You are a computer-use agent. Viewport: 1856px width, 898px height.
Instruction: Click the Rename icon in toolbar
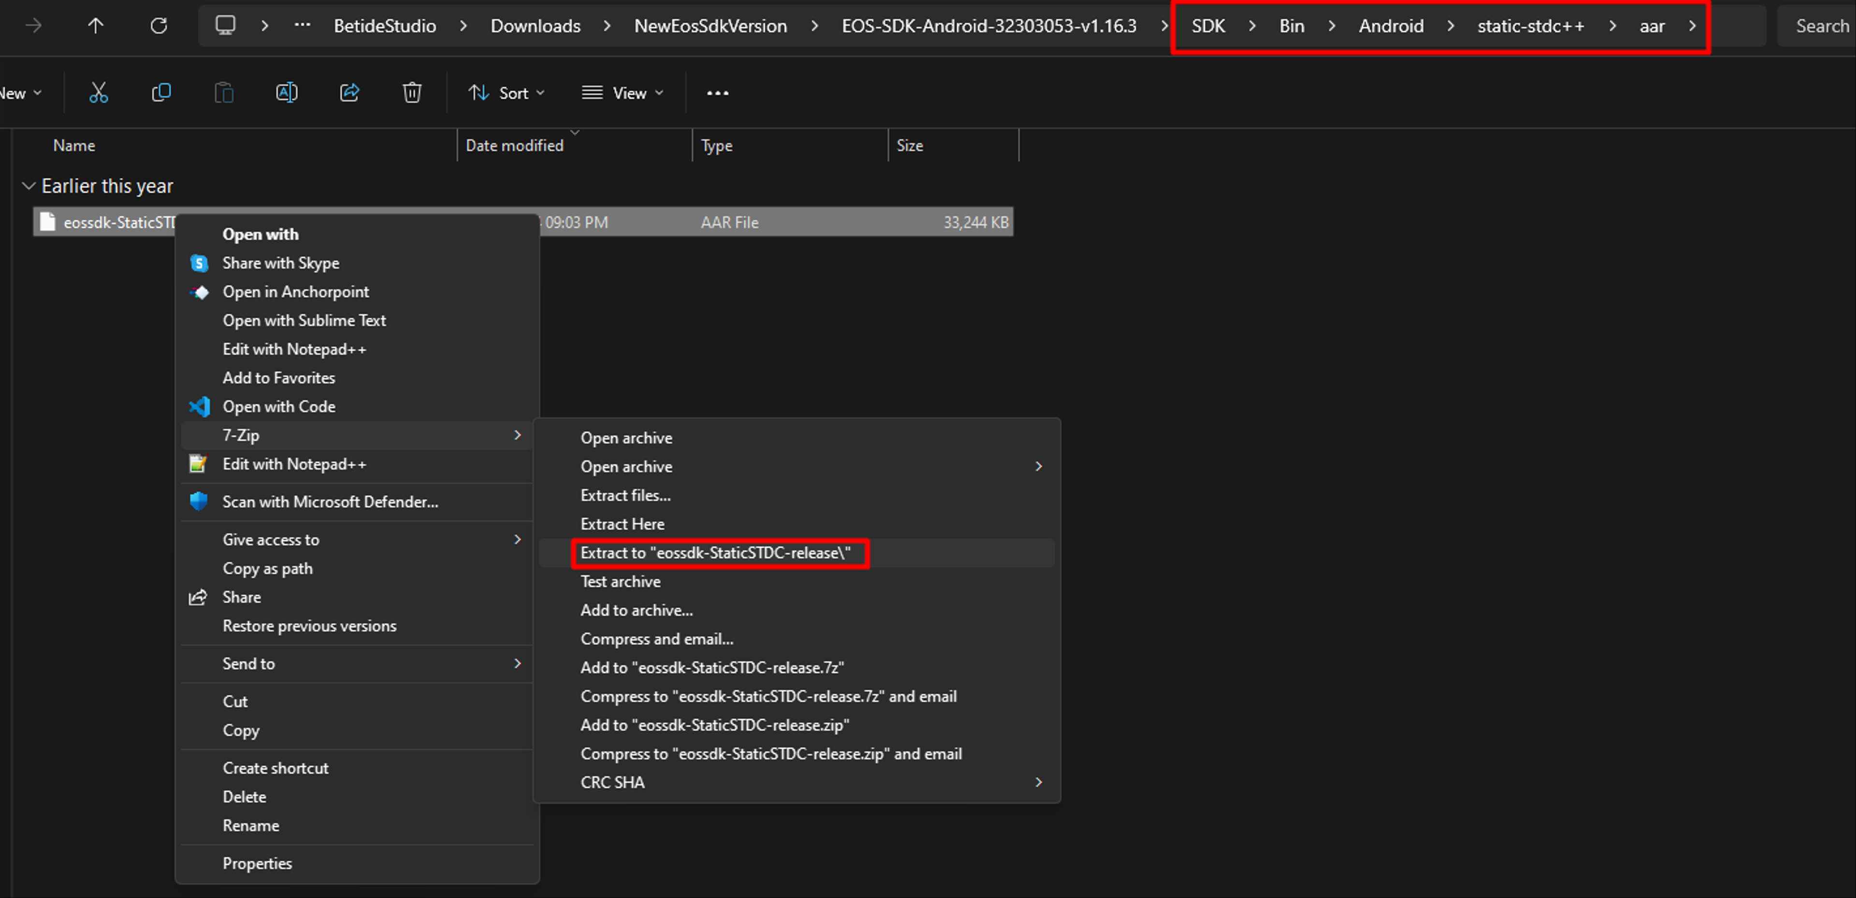click(287, 93)
